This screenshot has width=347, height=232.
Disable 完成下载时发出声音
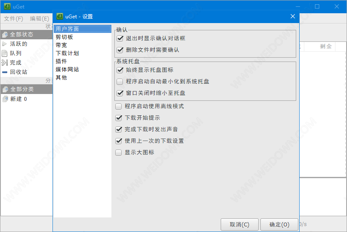point(119,129)
